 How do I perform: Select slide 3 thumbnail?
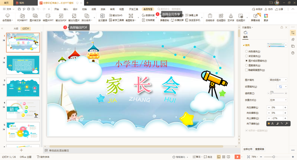[23, 87]
